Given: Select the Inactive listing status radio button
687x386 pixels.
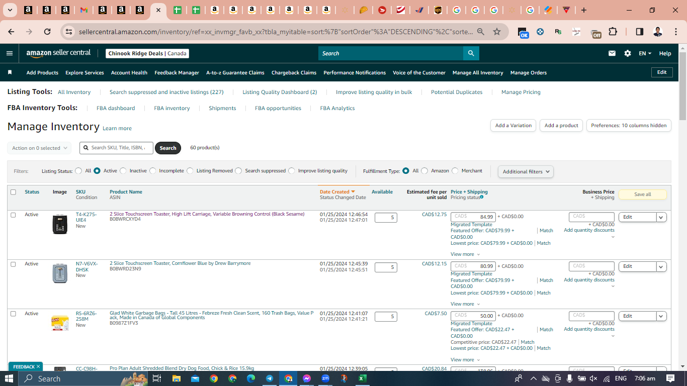Looking at the screenshot, I should click(x=123, y=171).
